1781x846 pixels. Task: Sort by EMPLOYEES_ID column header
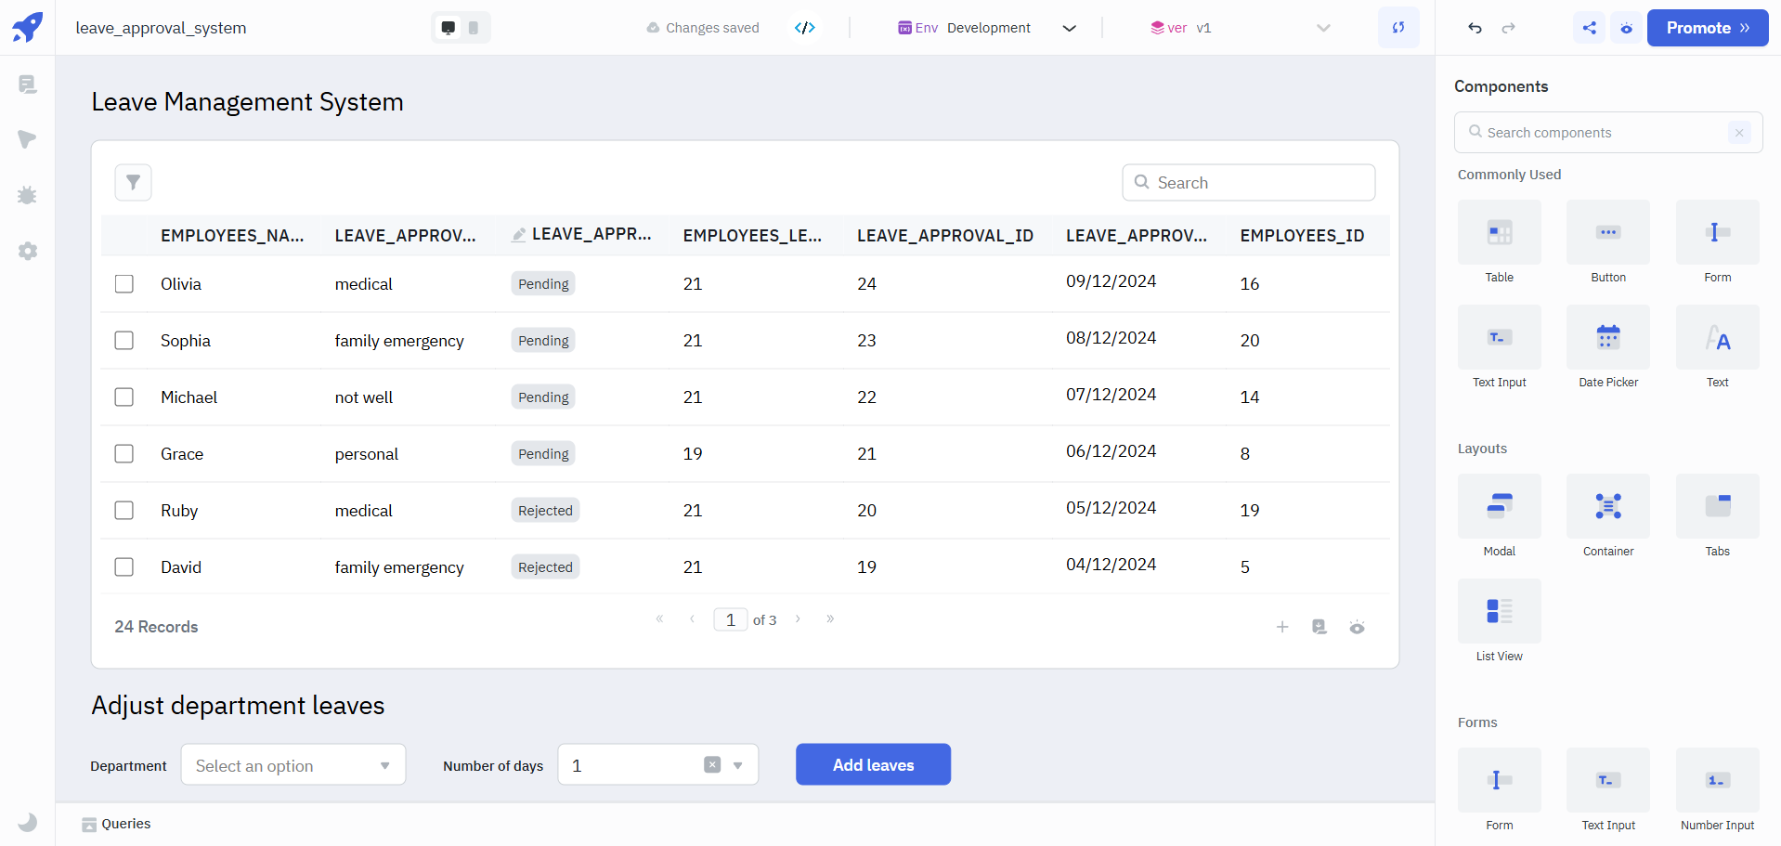point(1302,236)
